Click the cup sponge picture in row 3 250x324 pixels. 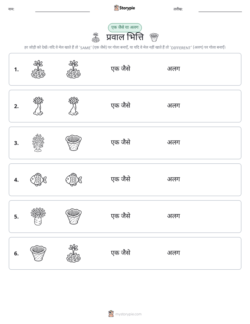click(74, 143)
